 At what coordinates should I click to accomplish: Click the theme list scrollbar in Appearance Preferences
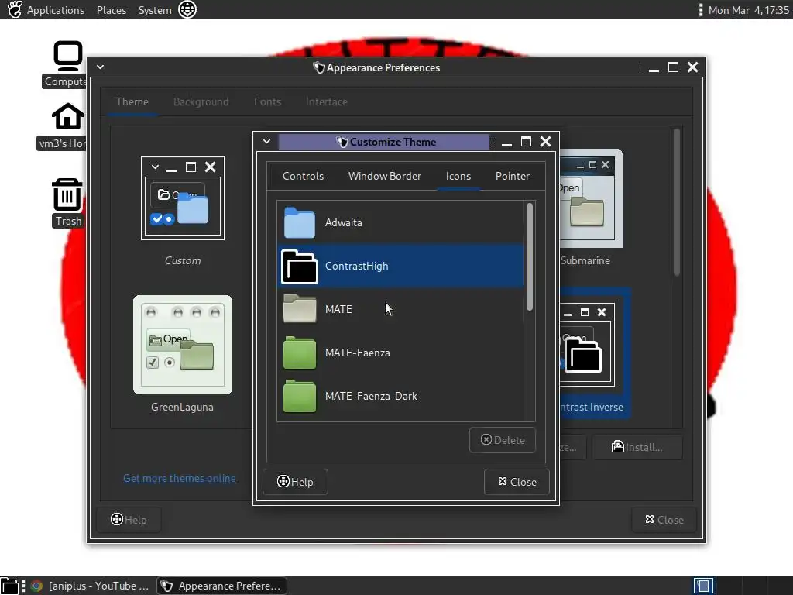[x=677, y=202]
